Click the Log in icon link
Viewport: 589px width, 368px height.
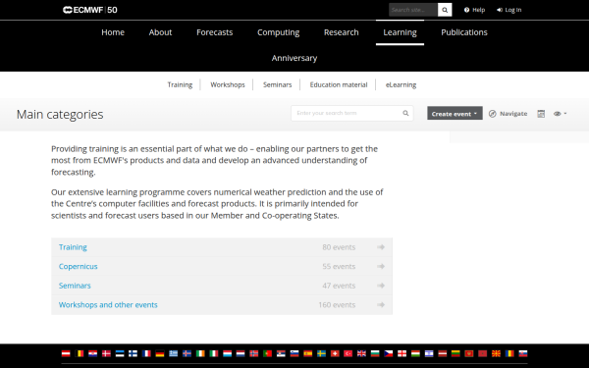pos(509,10)
